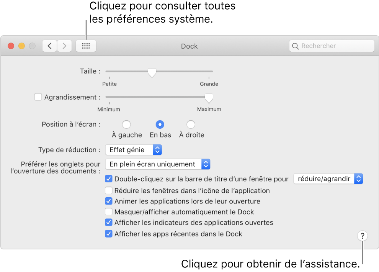Image resolution: width=379 pixels, height=272 pixels.
Task: Click the Agrandissement slider thumb at Maximum
Action: [x=209, y=98]
